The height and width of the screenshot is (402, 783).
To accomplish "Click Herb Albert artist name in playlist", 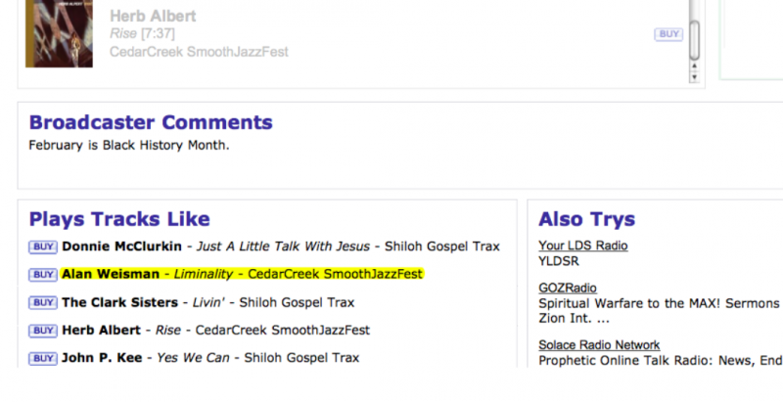I will (153, 17).
